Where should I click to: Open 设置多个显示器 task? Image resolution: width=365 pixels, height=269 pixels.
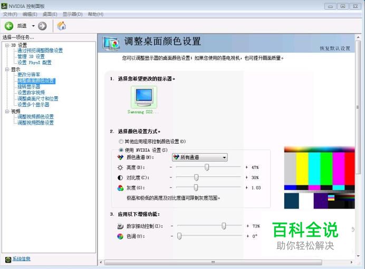coord(33,105)
